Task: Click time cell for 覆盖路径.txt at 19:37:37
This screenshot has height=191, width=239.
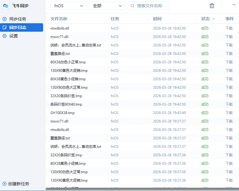Action: (x=169, y=138)
